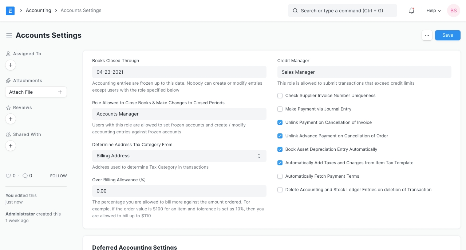Viewport: 466px width, 250px height.
Task: Click the Save button
Action: [447, 35]
